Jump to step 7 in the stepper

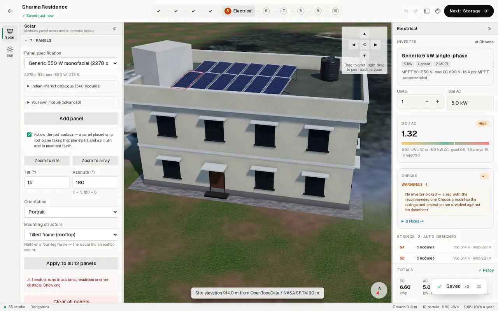(x=283, y=11)
